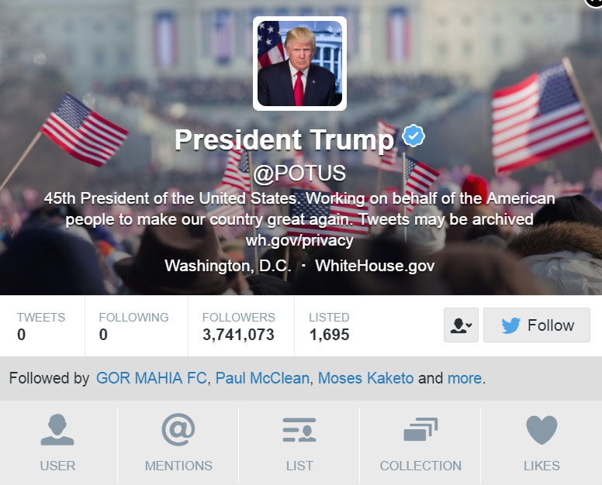Open the List icon tab
602x485 pixels.
299,429
